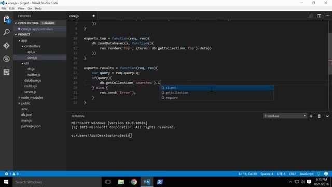Click the unsaved dot on core.js tab
The width and height of the screenshot is (332, 187).
click(93, 16)
